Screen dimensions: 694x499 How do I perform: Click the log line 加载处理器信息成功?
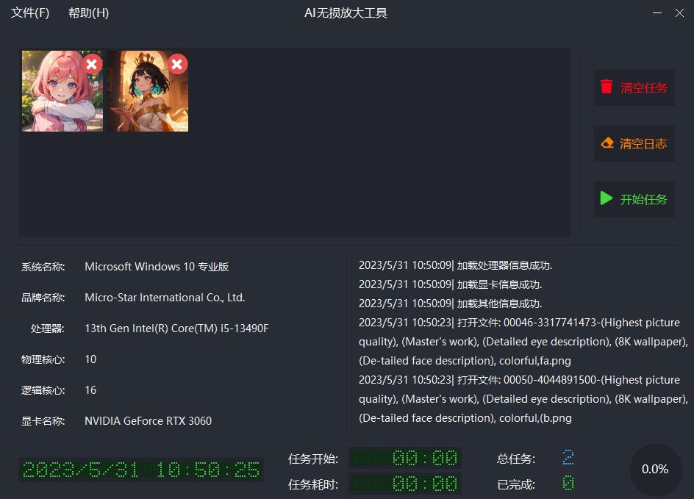point(456,265)
